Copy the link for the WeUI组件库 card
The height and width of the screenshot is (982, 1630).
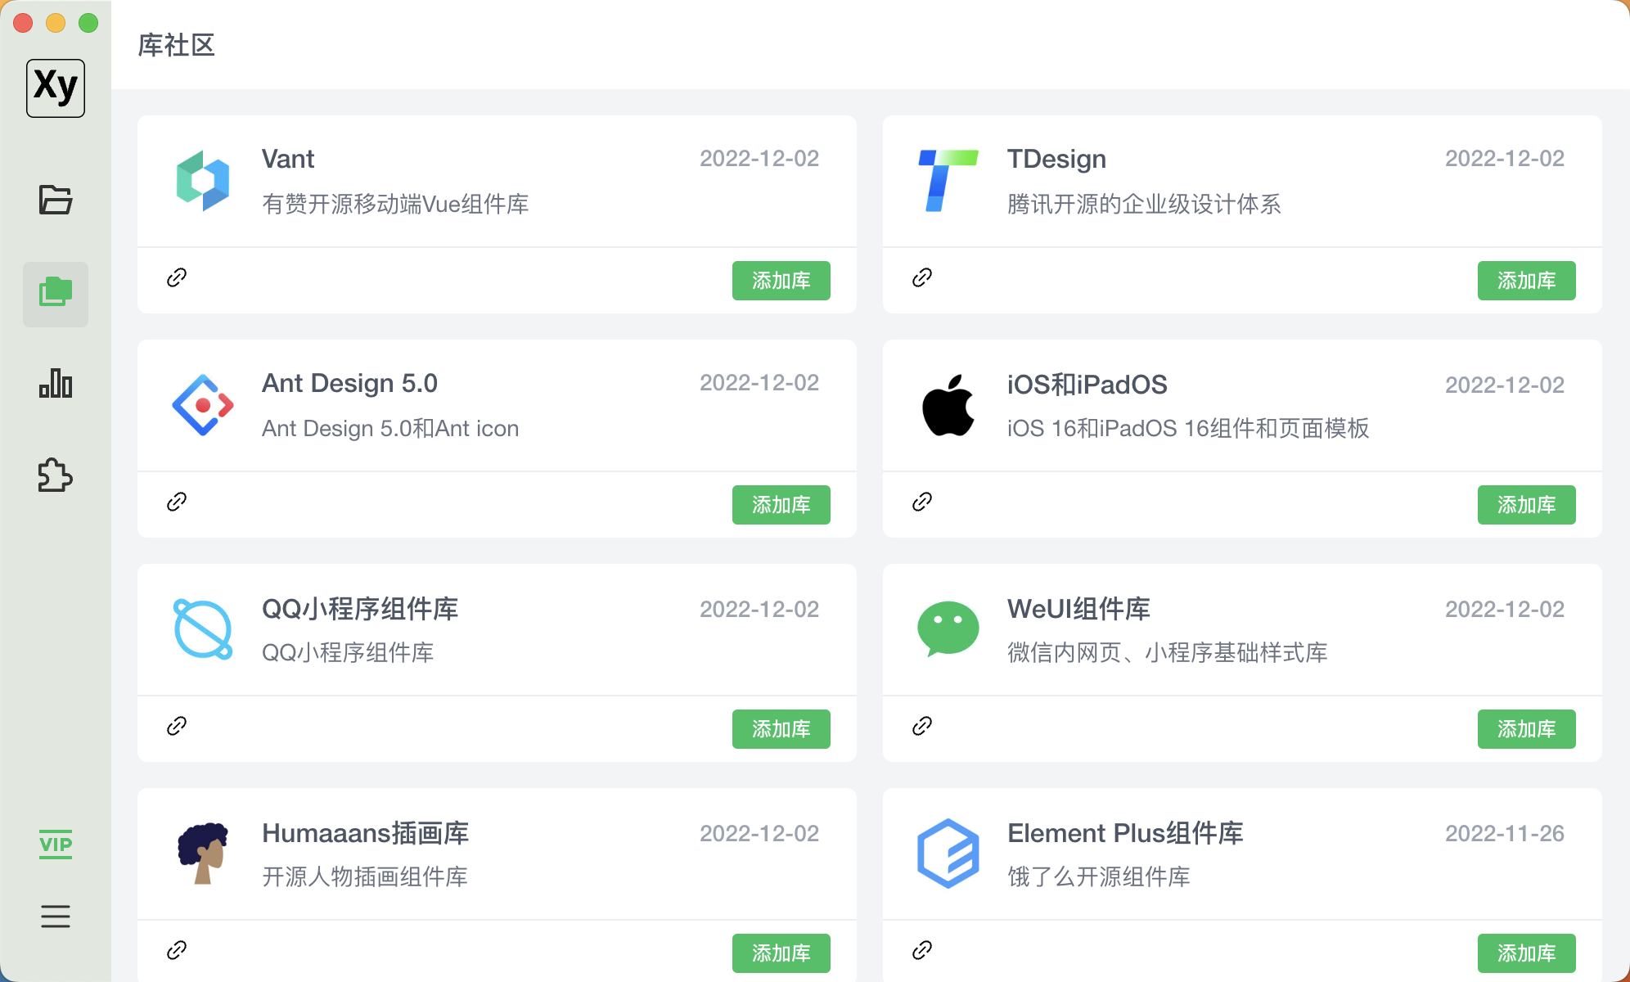(x=922, y=727)
